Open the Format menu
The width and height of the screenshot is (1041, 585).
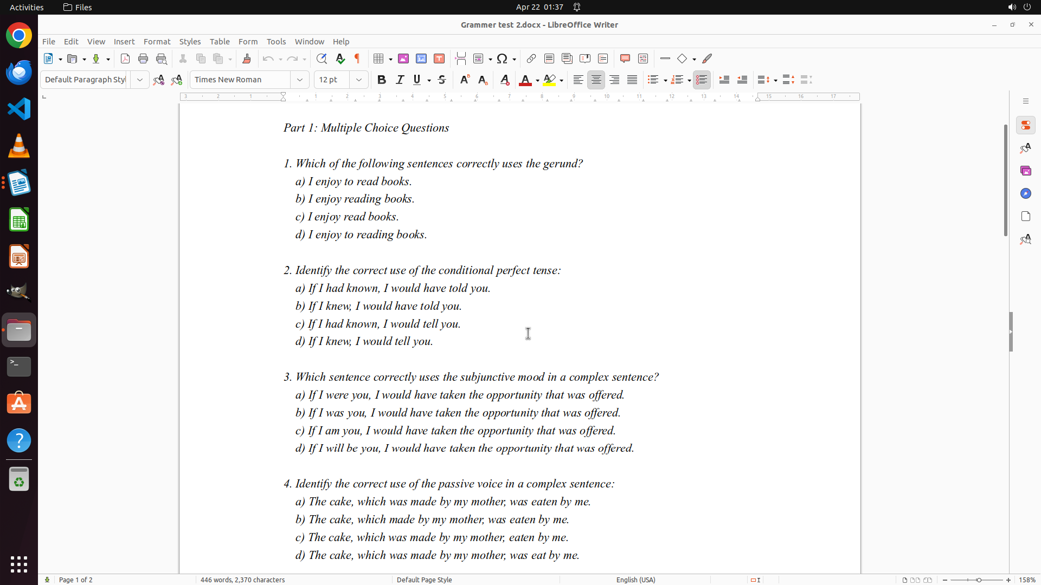157,42
